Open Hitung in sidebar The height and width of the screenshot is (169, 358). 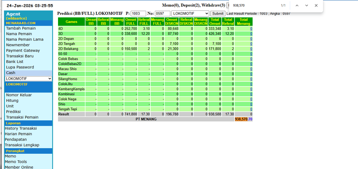(x=12, y=100)
